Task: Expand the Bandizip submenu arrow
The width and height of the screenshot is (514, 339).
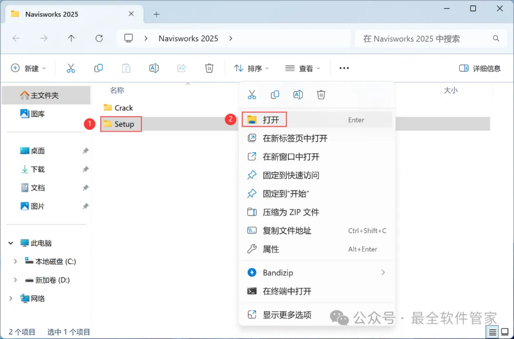Action: coord(383,272)
